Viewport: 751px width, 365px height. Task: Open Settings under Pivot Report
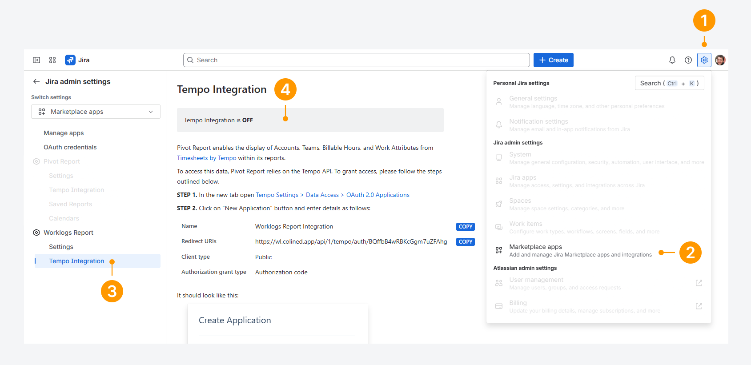click(61, 176)
